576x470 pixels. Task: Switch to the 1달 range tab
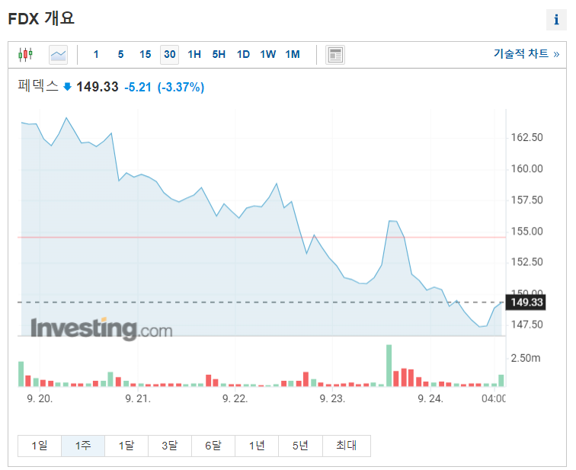(126, 446)
